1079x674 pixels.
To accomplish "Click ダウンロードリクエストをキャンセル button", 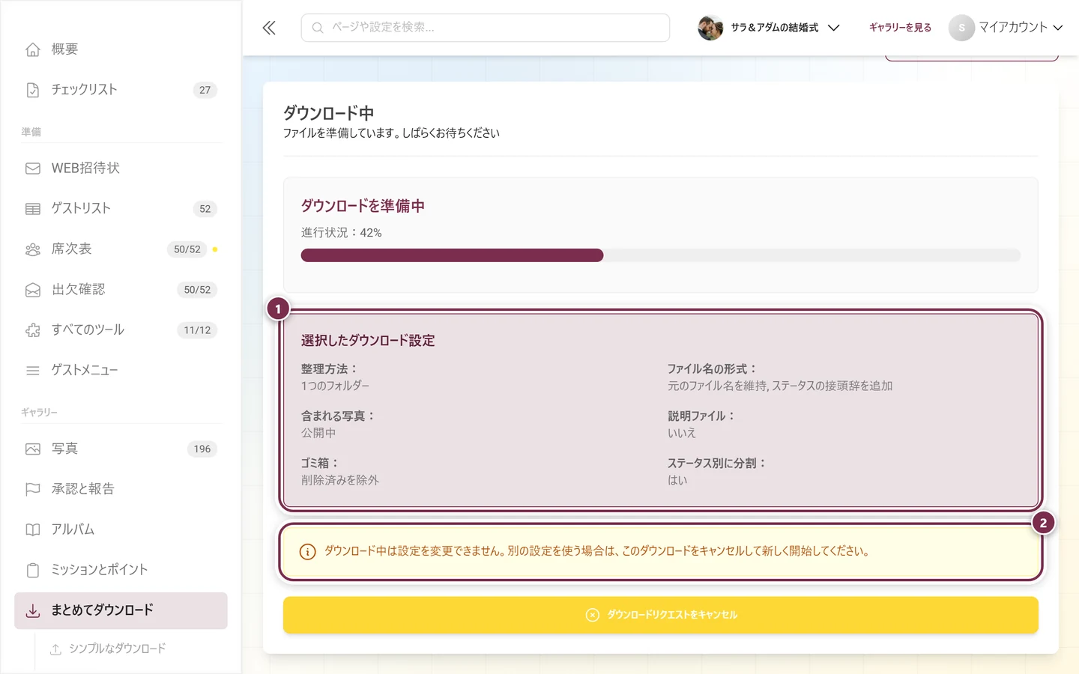I will pos(660,615).
